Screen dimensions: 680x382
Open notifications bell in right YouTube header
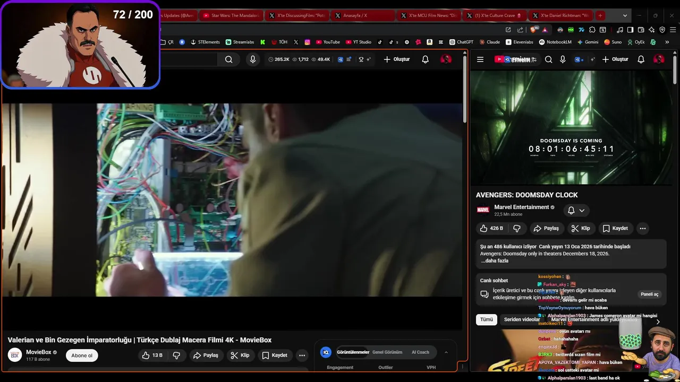[641, 59]
